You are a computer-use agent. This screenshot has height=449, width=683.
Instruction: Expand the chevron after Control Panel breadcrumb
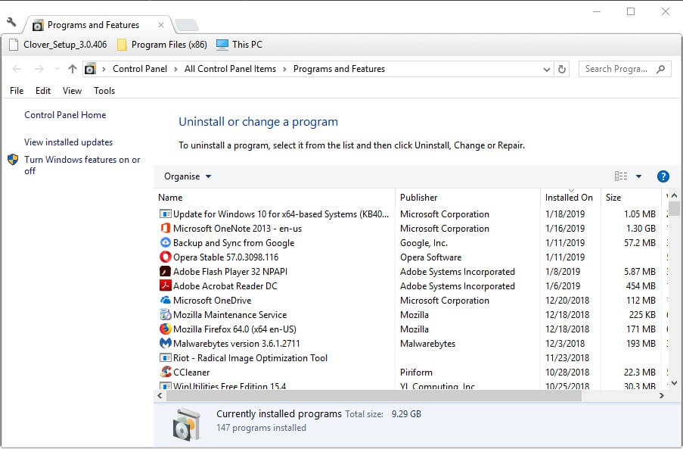(x=175, y=69)
